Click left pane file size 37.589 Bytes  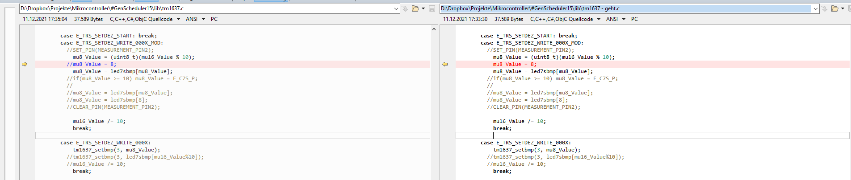click(x=88, y=19)
